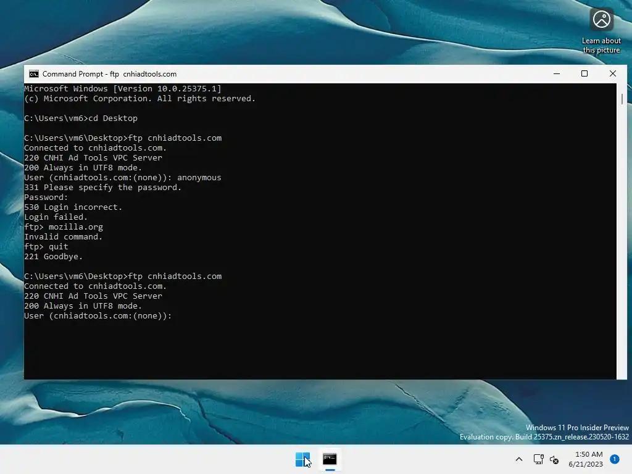Open the notification badge icon
The image size is (632, 474).
pyautogui.click(x=615, y=459)
